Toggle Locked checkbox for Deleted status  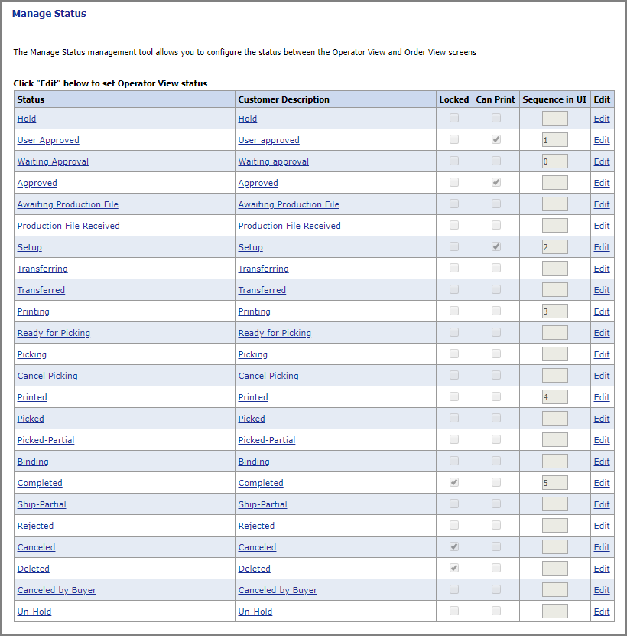point(454,568)
